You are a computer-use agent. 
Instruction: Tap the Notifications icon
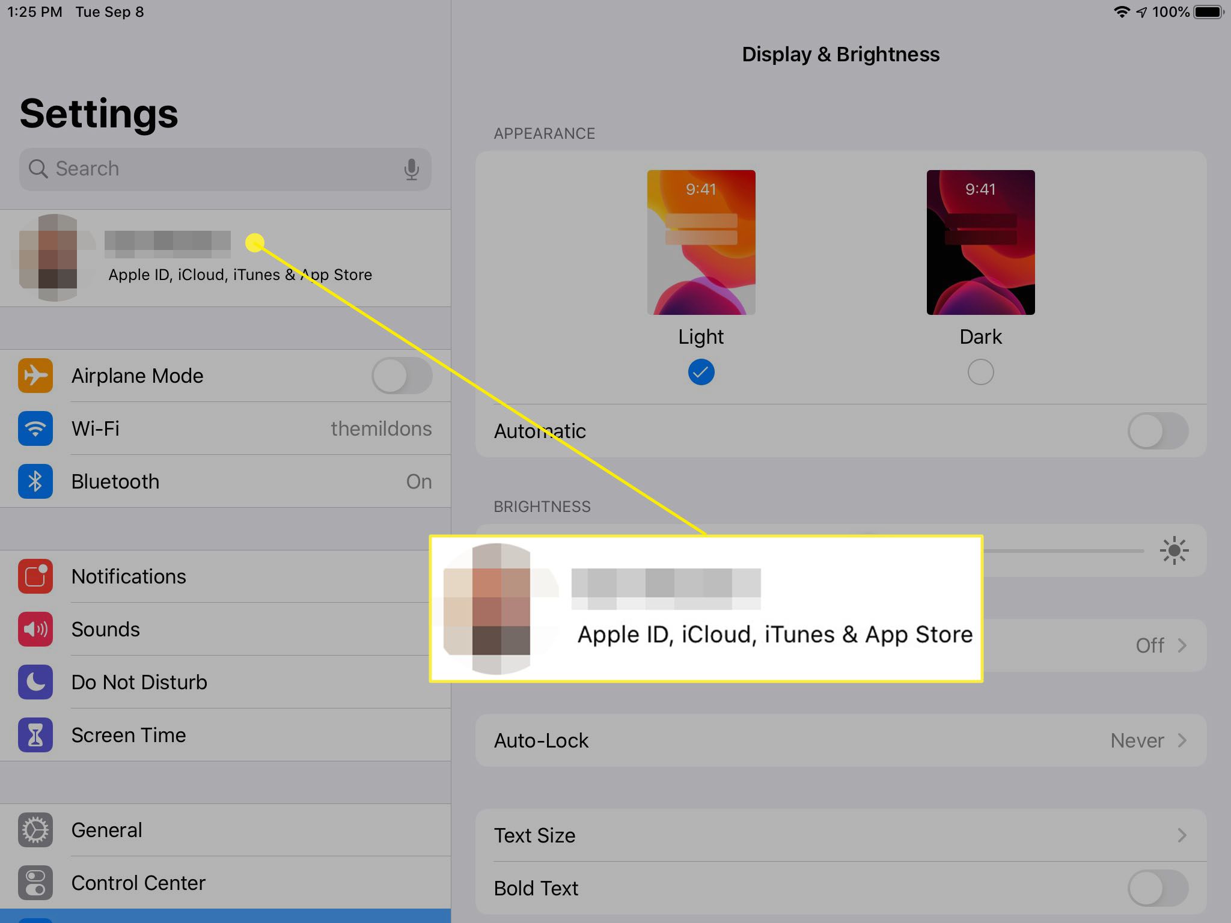(x=35, y=576)
